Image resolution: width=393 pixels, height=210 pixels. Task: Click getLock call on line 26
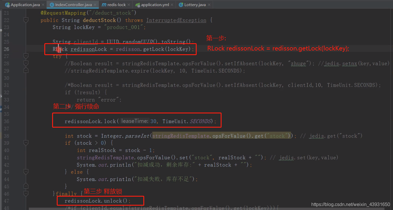(154, 49)
